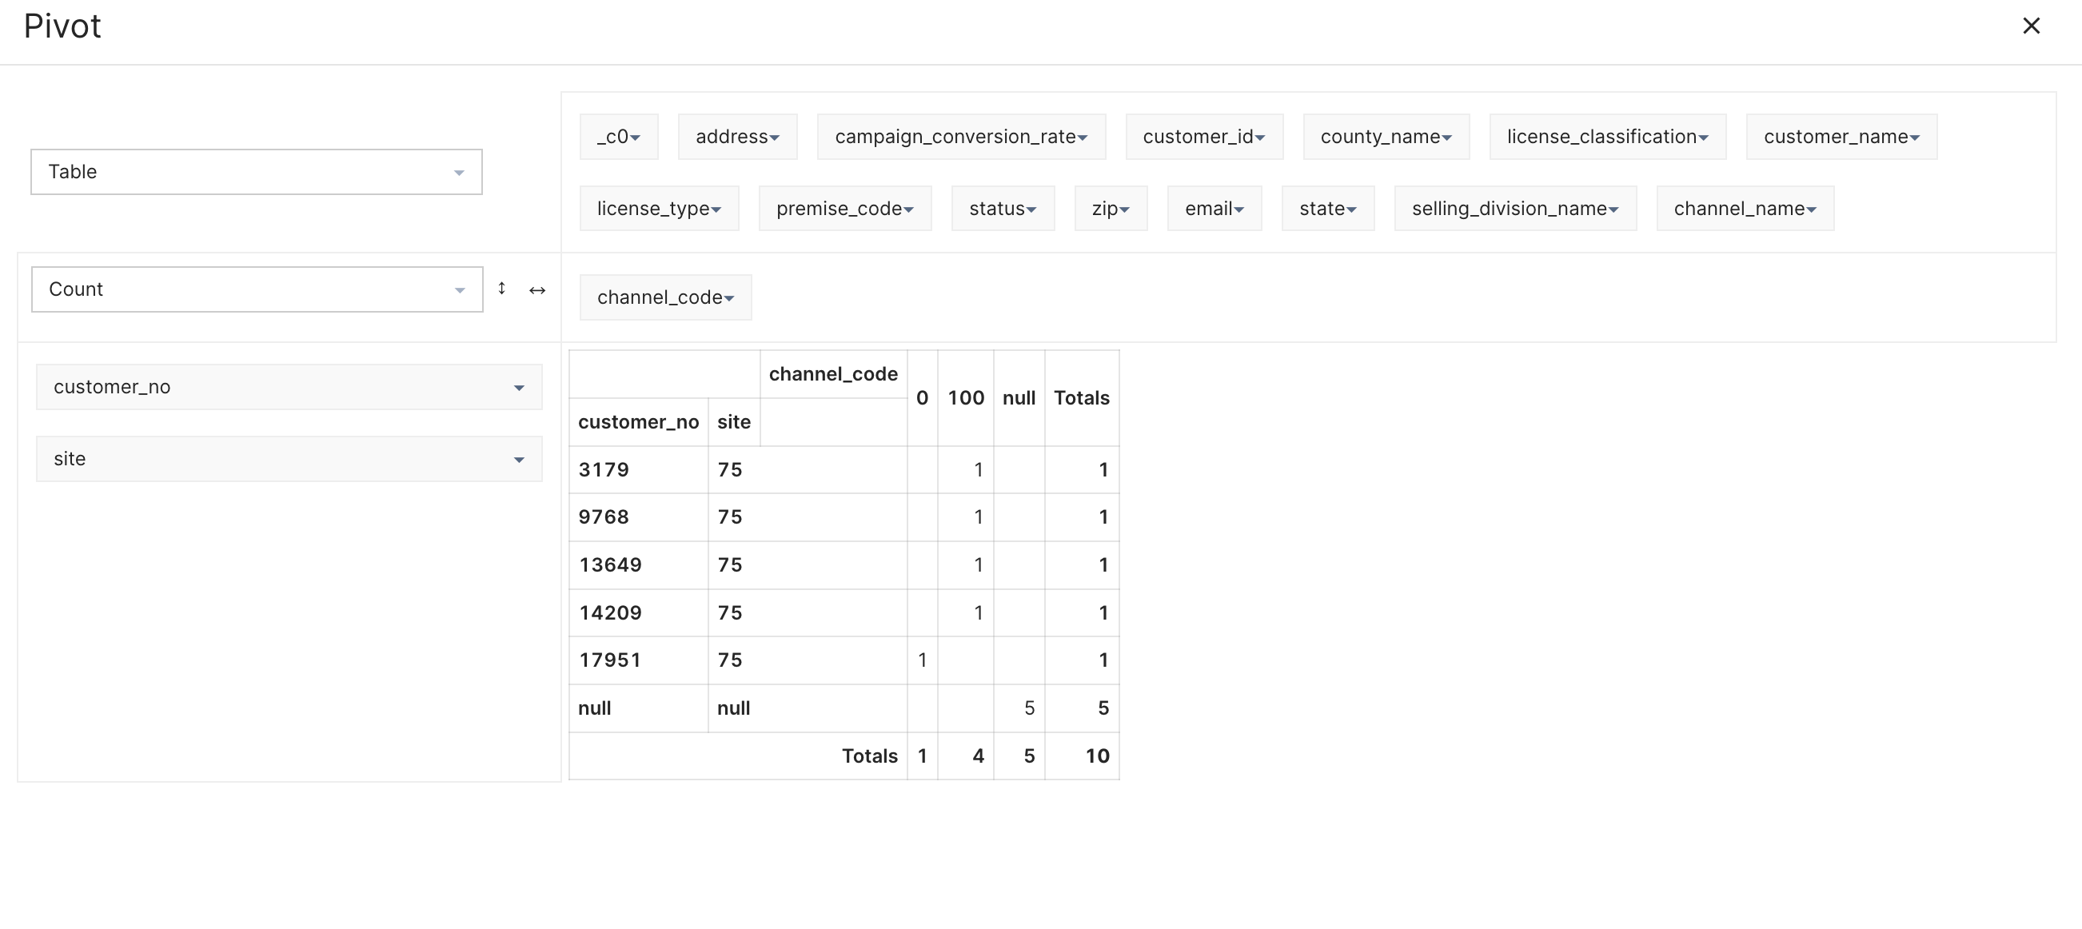Click the sort/swap rows icon

[x=502, y=288]
